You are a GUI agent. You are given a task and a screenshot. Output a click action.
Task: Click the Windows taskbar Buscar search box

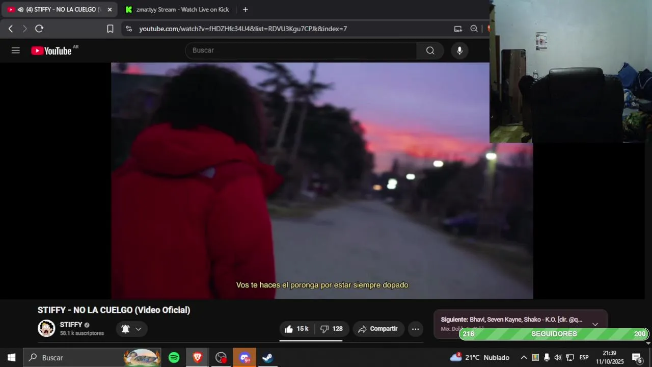click(92, 357)
